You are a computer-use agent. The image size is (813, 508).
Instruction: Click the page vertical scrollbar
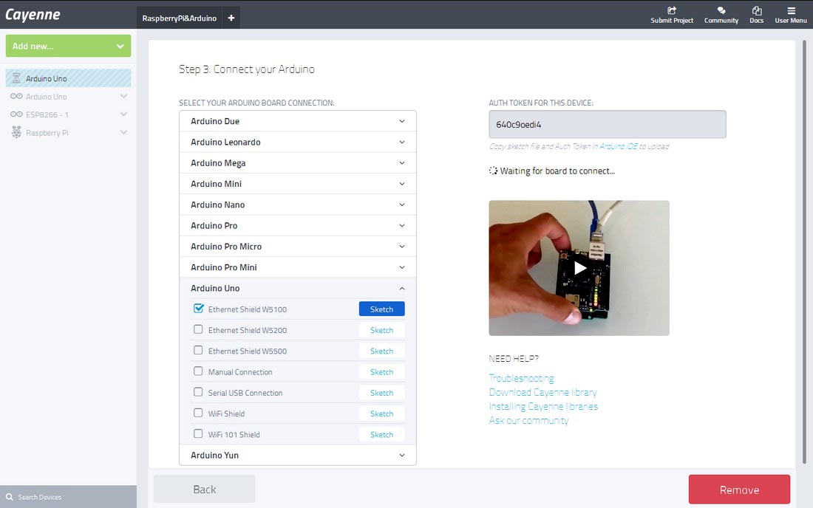tap(804, 251)
